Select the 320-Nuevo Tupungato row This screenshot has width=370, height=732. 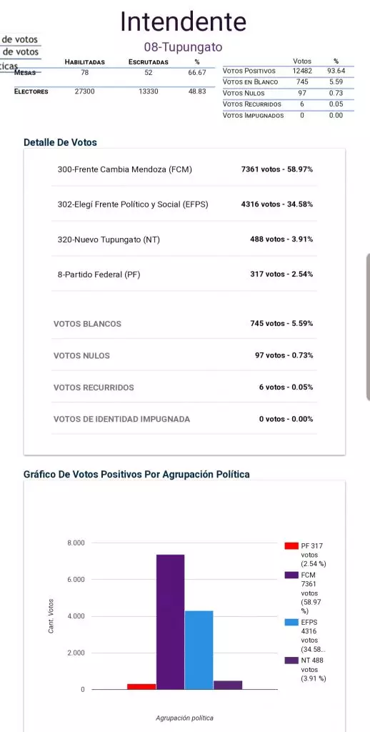[184, 239]
